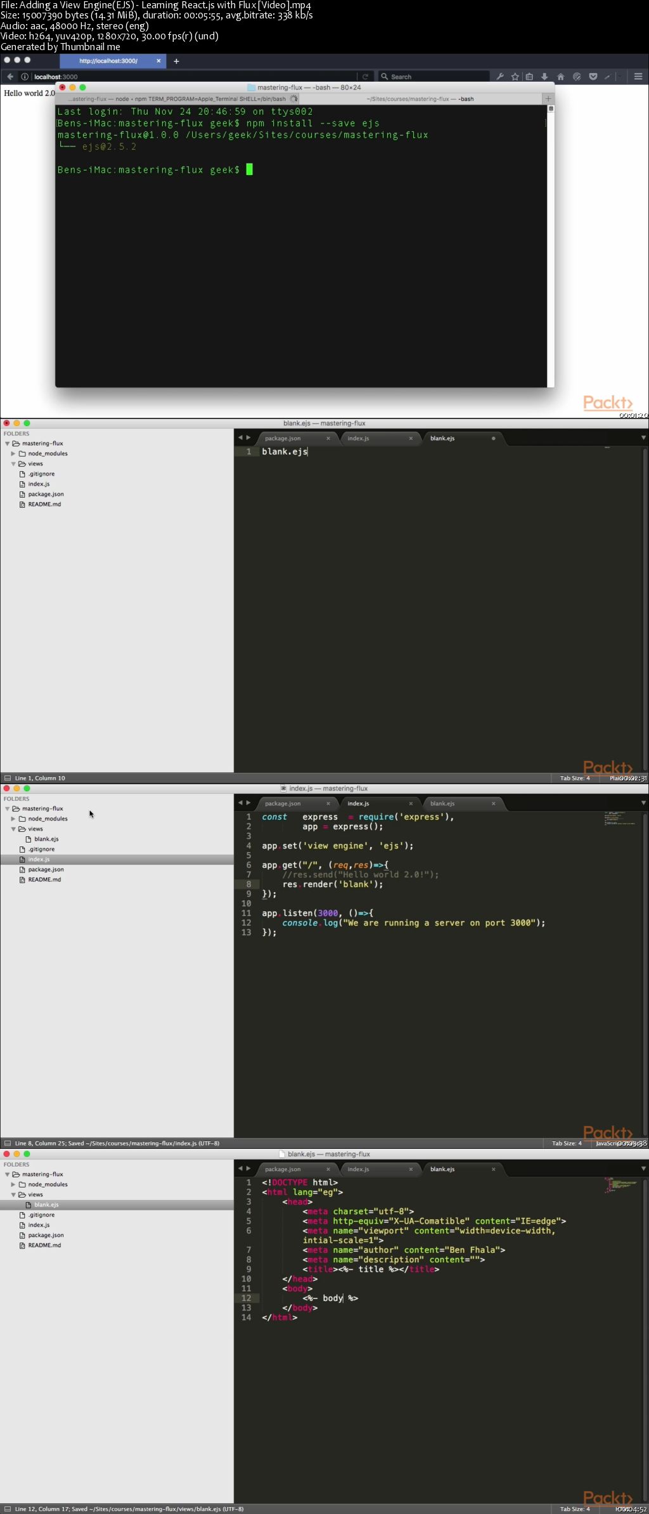Collapse views folder in unsaved blank.ejs window
The width and height of the screenshot is (649, 1514).
pos(13,463)
